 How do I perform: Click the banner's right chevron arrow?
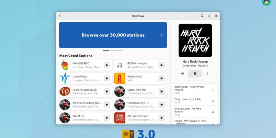point(162,35)
